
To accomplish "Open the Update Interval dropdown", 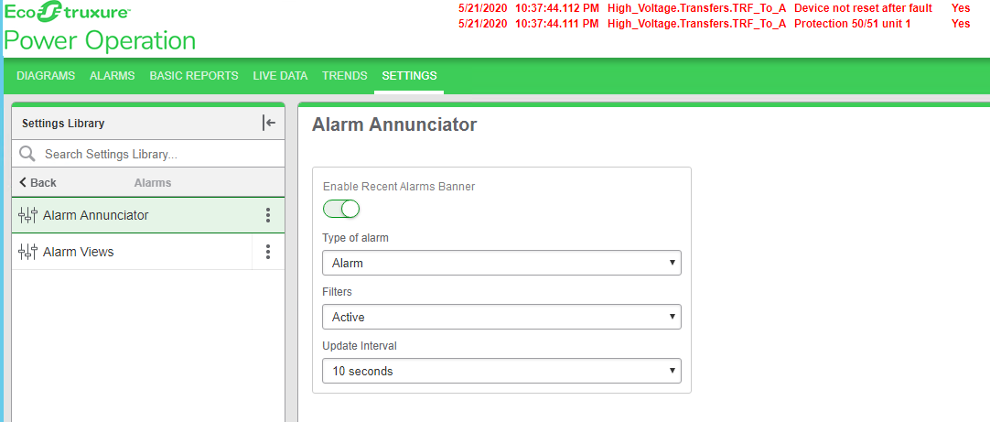I will (501, 371).
